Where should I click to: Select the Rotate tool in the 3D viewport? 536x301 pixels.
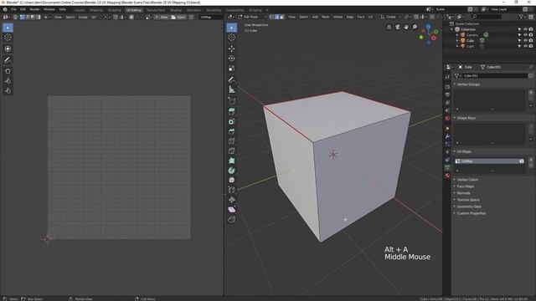coord(232,59)
